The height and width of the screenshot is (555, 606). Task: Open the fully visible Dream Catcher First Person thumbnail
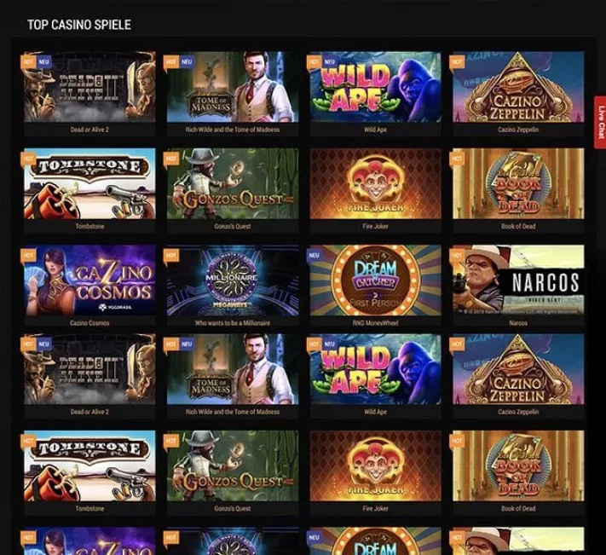point(375,280)
